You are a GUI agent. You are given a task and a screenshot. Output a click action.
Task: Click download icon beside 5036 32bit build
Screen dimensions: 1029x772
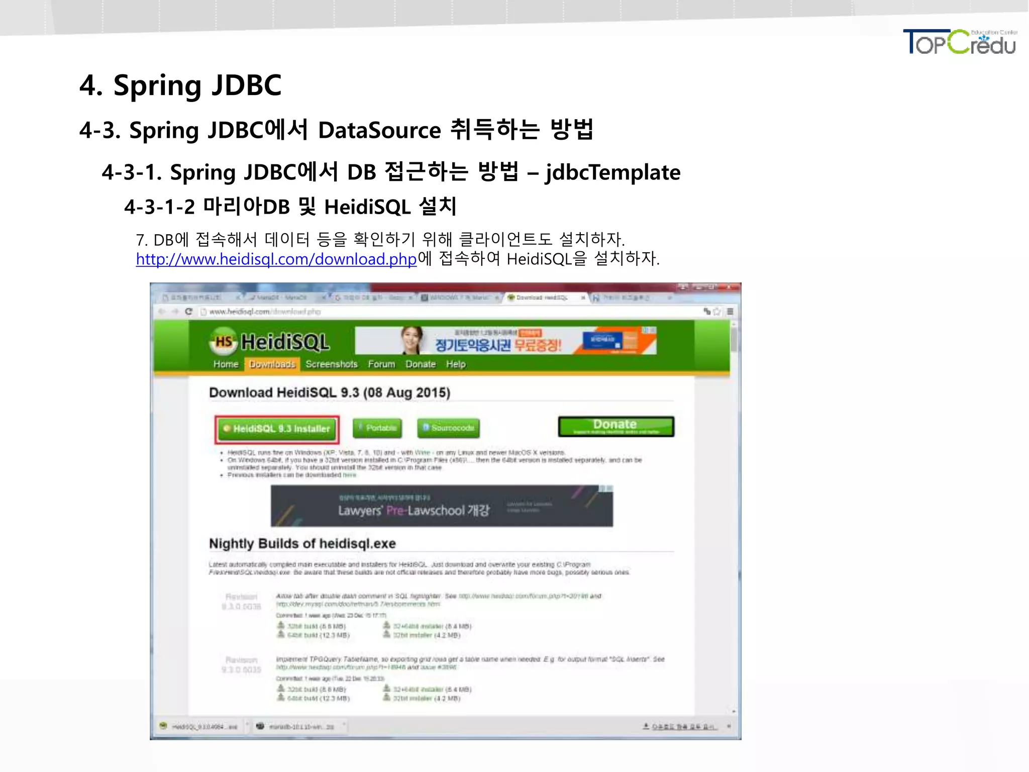[x=281, y=626]
